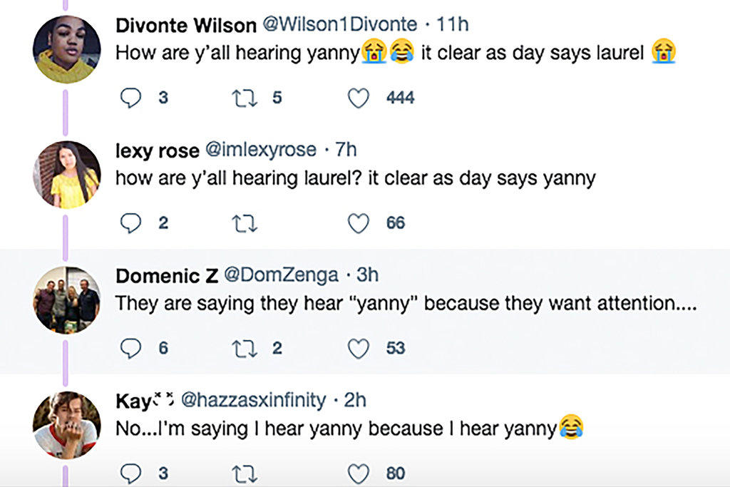Like Divonte Wilson's tweet
Viewport: 730px width, 487px height.
[358, 98]
